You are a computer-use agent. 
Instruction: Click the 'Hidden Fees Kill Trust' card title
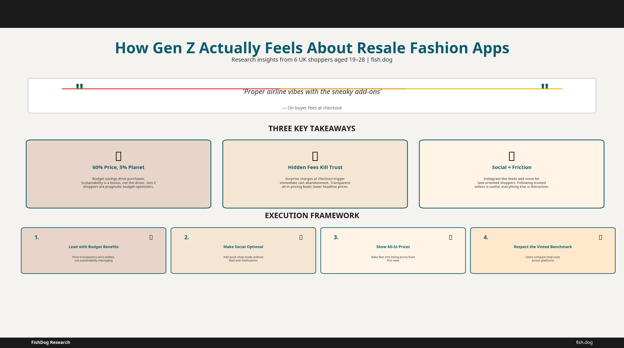pyautogui.click(x=315, y=168)
